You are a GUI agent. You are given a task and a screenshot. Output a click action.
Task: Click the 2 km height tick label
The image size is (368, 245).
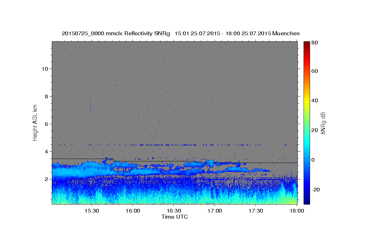pyautogui.click(x=47, y=179)
